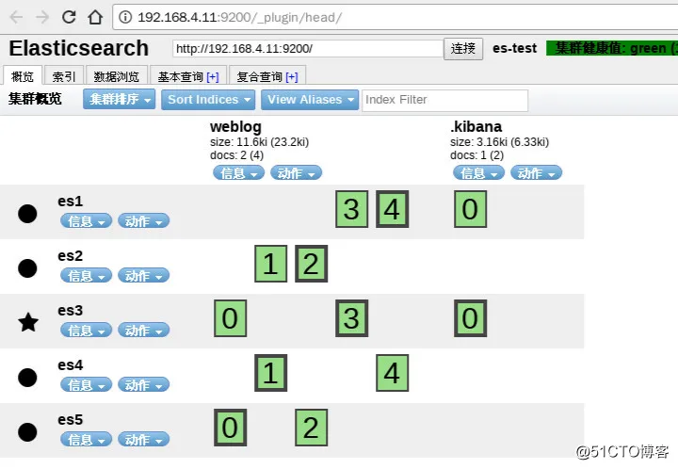
Task: Open es2 node 信息 dropdown
Action: [x=86, y=275]
